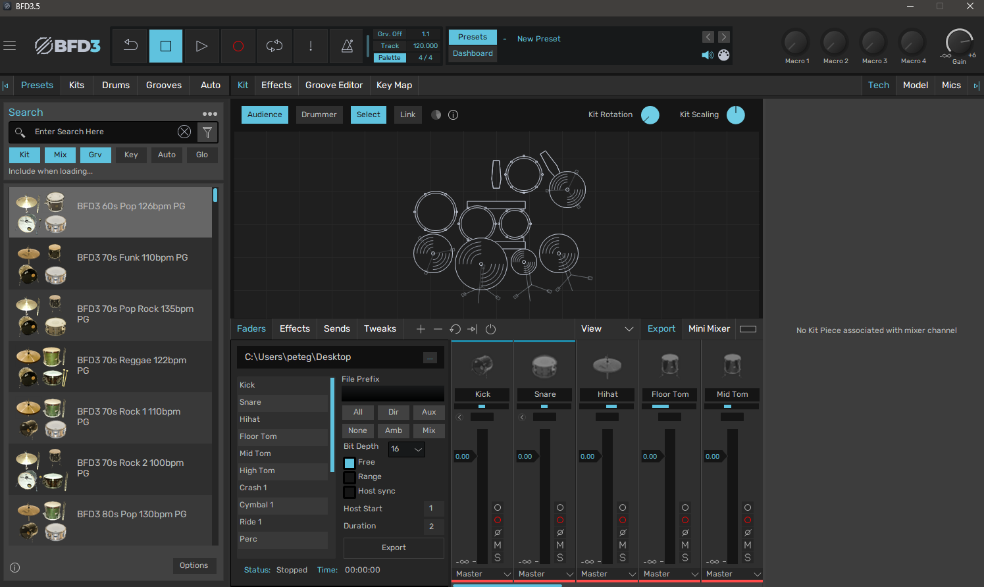The image size is (984, 587).
Task: Enable the Range checkbox
Action: pos(350,477)
